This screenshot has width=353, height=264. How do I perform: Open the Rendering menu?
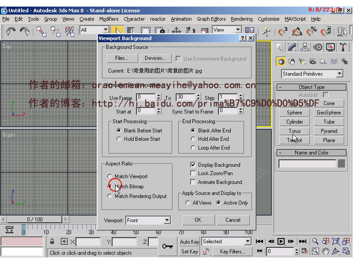click(x=241, y=19)
